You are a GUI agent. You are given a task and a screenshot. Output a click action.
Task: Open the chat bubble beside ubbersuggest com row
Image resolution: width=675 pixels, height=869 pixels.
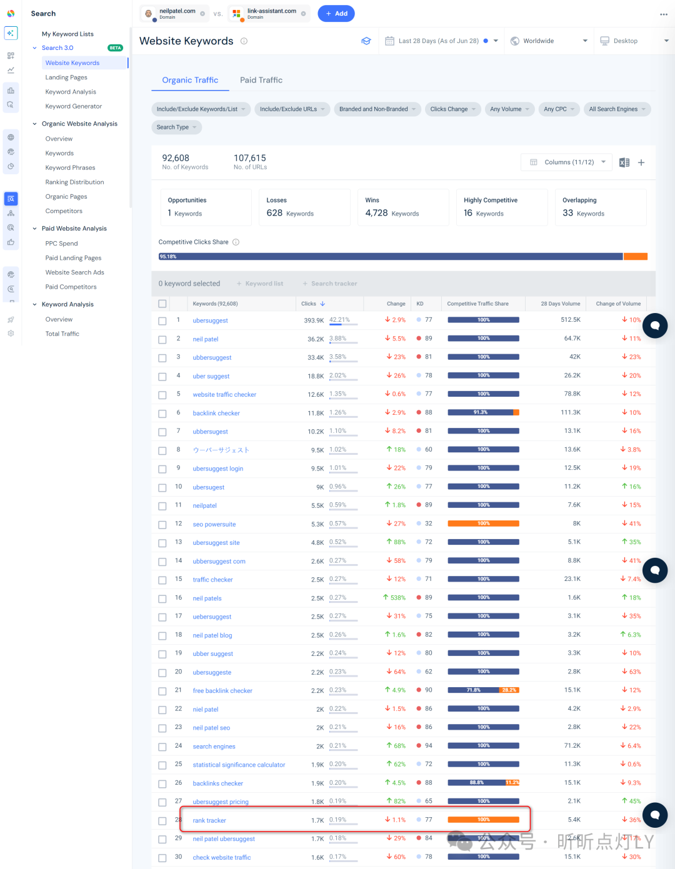[x=655, y=570]
